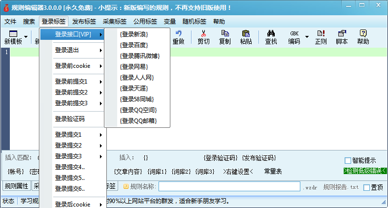The image size is (388, 208).
Task: Click the question icon beside 规则名称
Action: click(126, 186)
